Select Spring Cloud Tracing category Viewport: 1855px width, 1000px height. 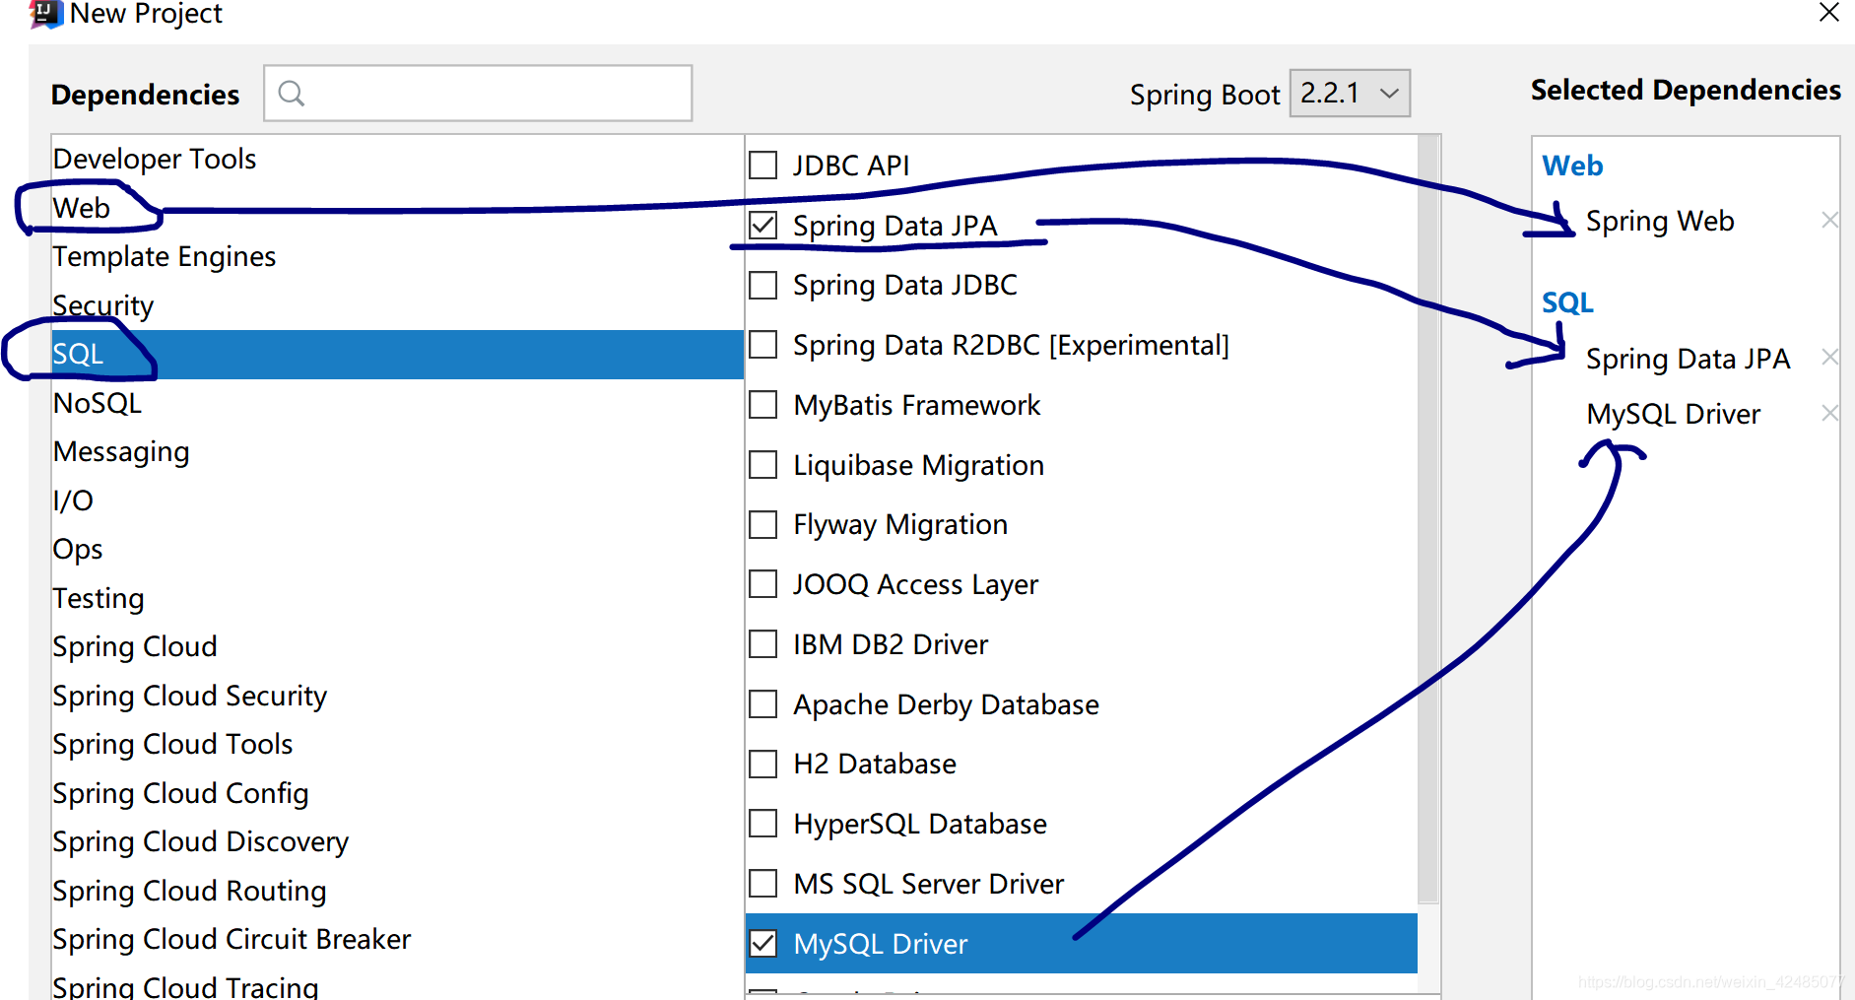tap(397, 983)
